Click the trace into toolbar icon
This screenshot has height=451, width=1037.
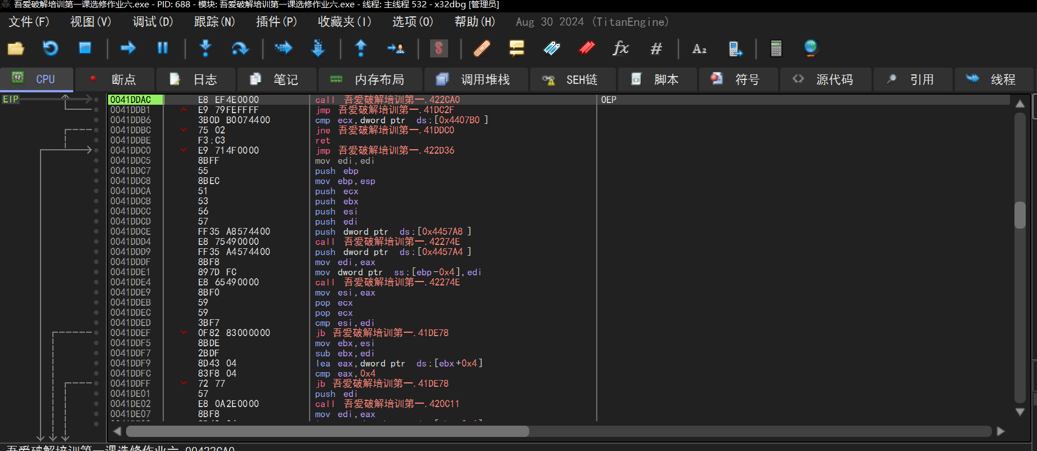(x=283, y=48)
